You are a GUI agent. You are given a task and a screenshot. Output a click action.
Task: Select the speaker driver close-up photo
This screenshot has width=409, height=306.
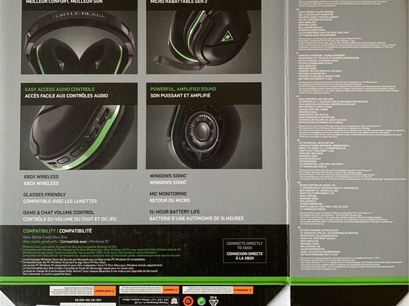[x=204, y=137]
